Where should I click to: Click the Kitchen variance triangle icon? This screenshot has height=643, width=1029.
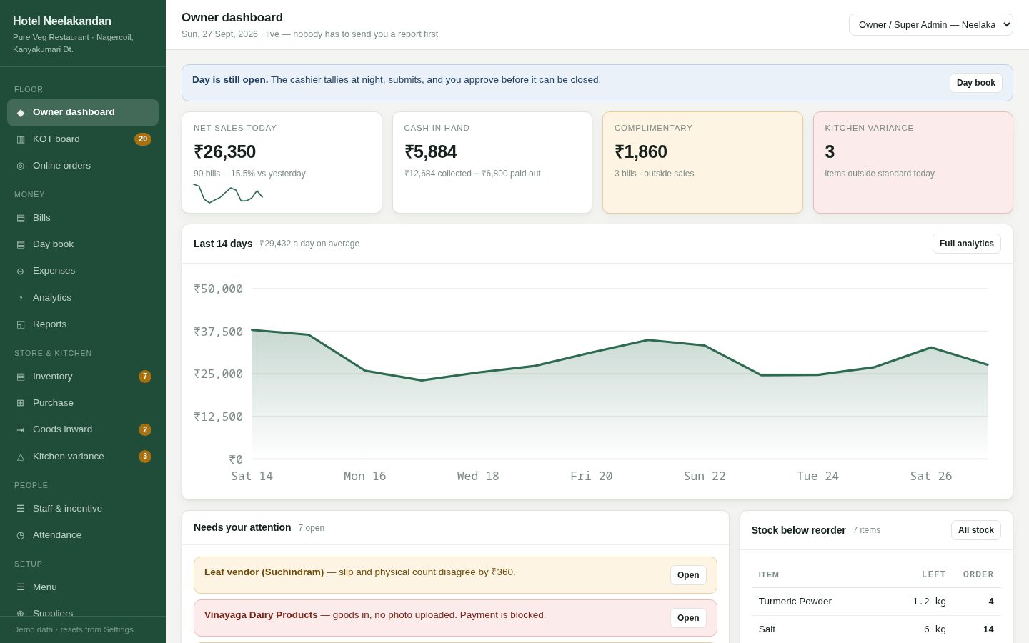click(x=21, y=457)
